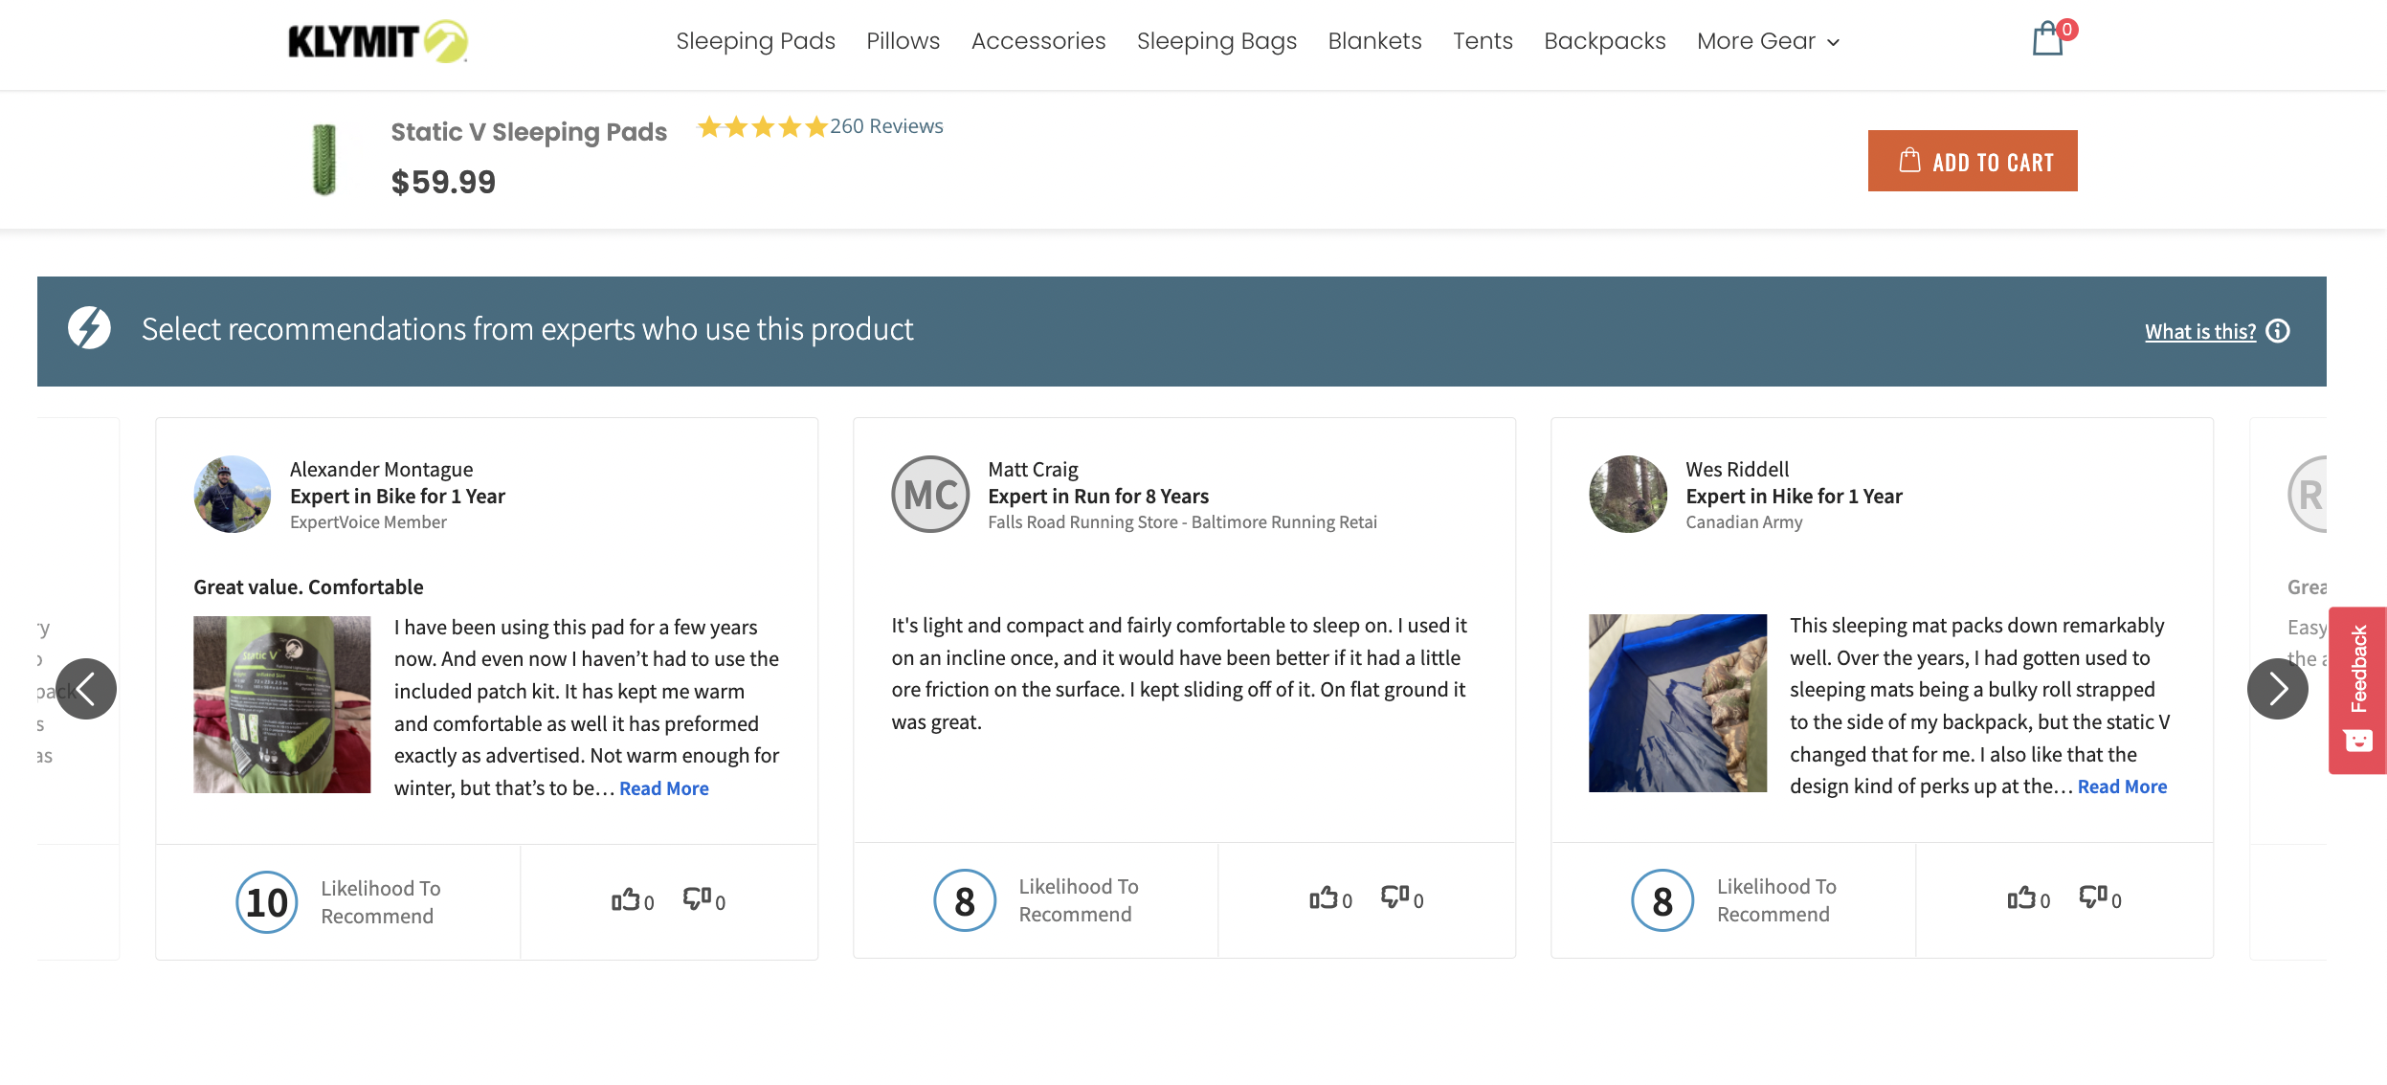Advance the carousel with the right arrow
2387x1085 pixels.
[2277, 688]
